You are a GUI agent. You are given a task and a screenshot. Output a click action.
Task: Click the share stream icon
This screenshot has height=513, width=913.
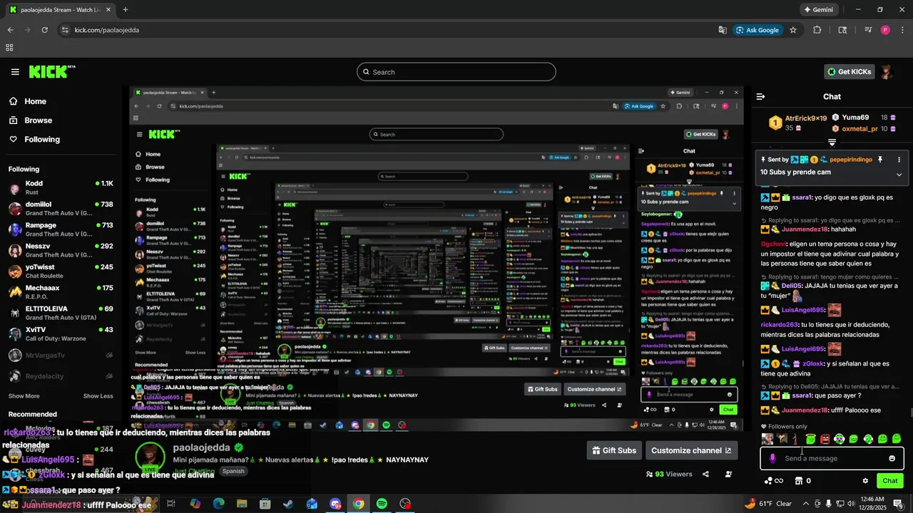point(705,474)
